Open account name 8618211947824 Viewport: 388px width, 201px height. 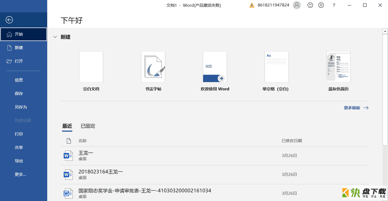pos(273,5)
